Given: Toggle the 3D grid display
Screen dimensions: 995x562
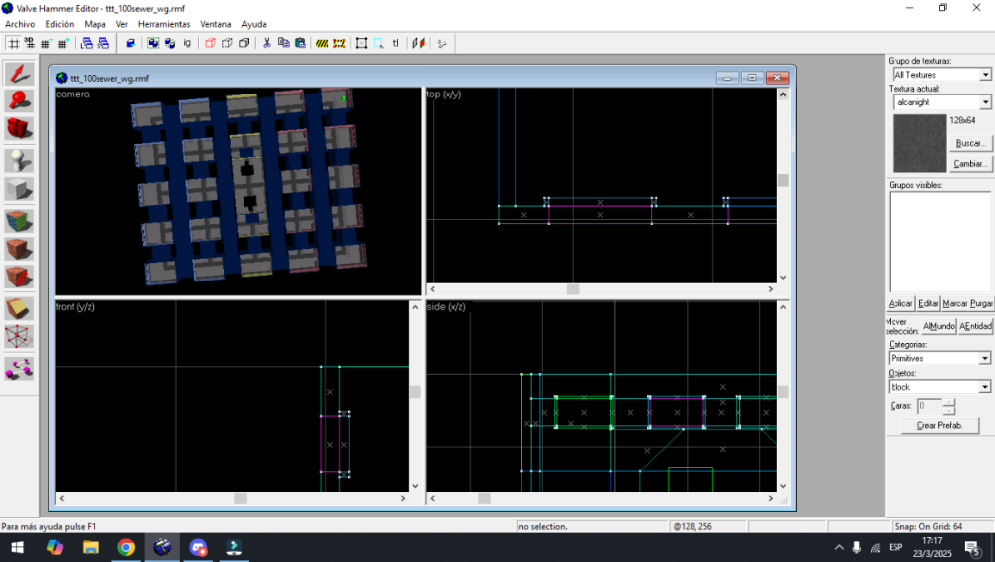Looking at the screenshot, I should click(29, 43).
